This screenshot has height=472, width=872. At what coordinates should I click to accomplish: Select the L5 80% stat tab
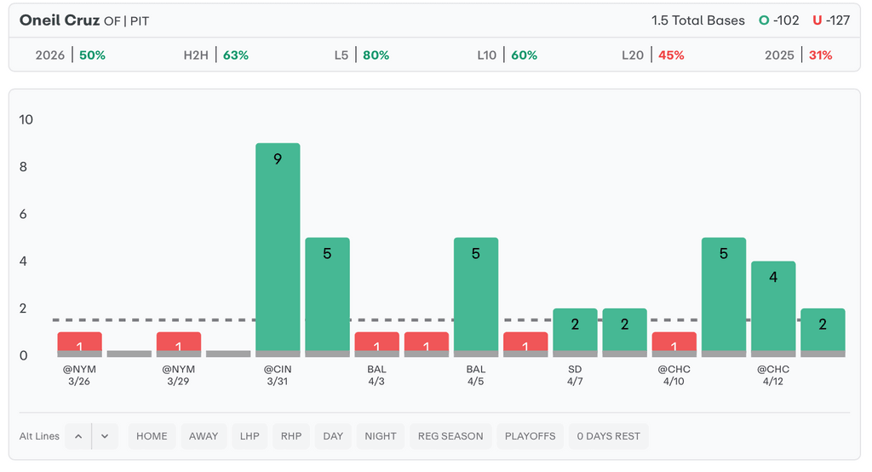[x=362, y=55]
